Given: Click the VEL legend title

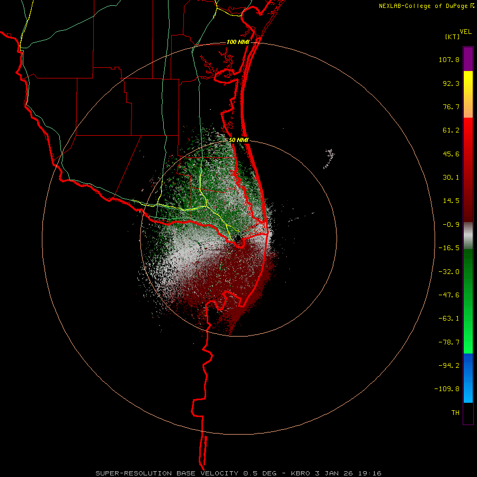Looking at the screenshot, I should coord(465,32).
